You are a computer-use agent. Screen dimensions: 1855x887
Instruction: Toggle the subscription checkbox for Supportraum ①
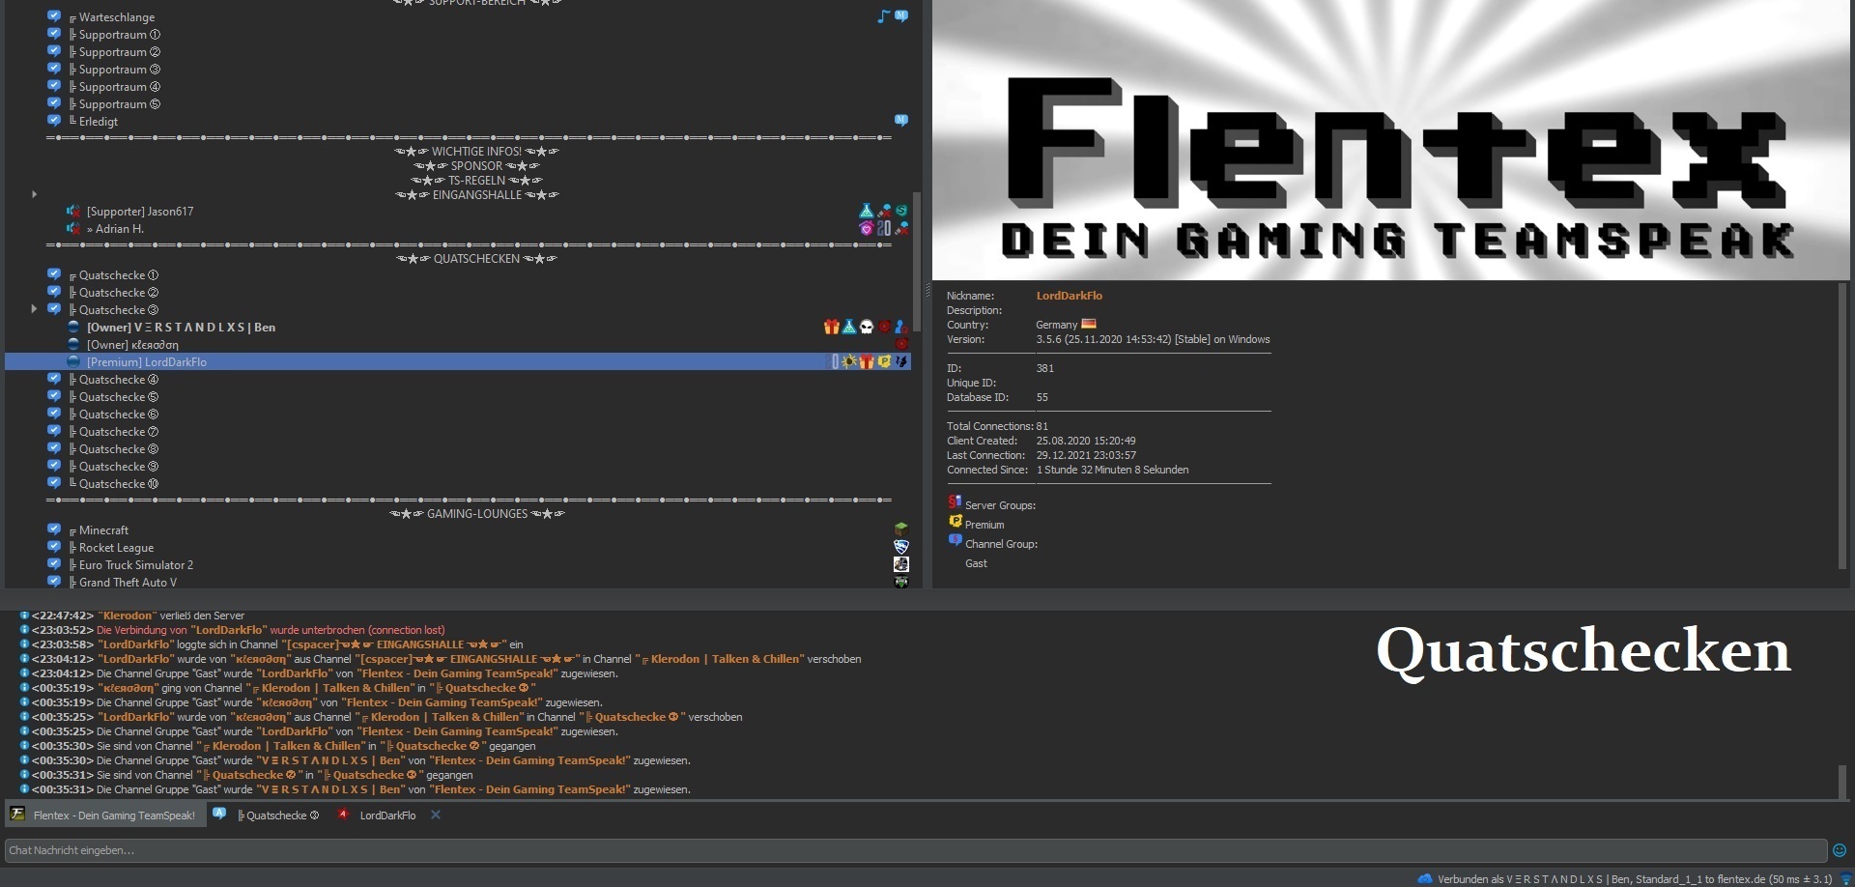(x=54, y=34)
